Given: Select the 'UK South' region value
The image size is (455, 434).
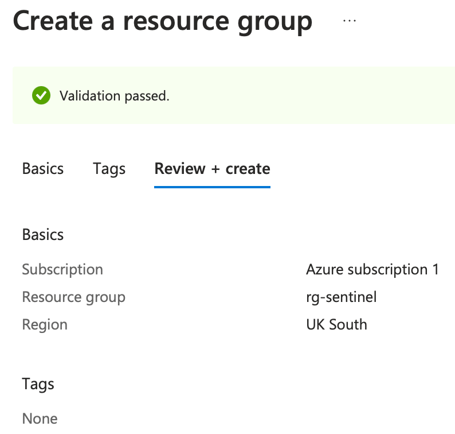Looking at the screenshot, I should [336, 324].
